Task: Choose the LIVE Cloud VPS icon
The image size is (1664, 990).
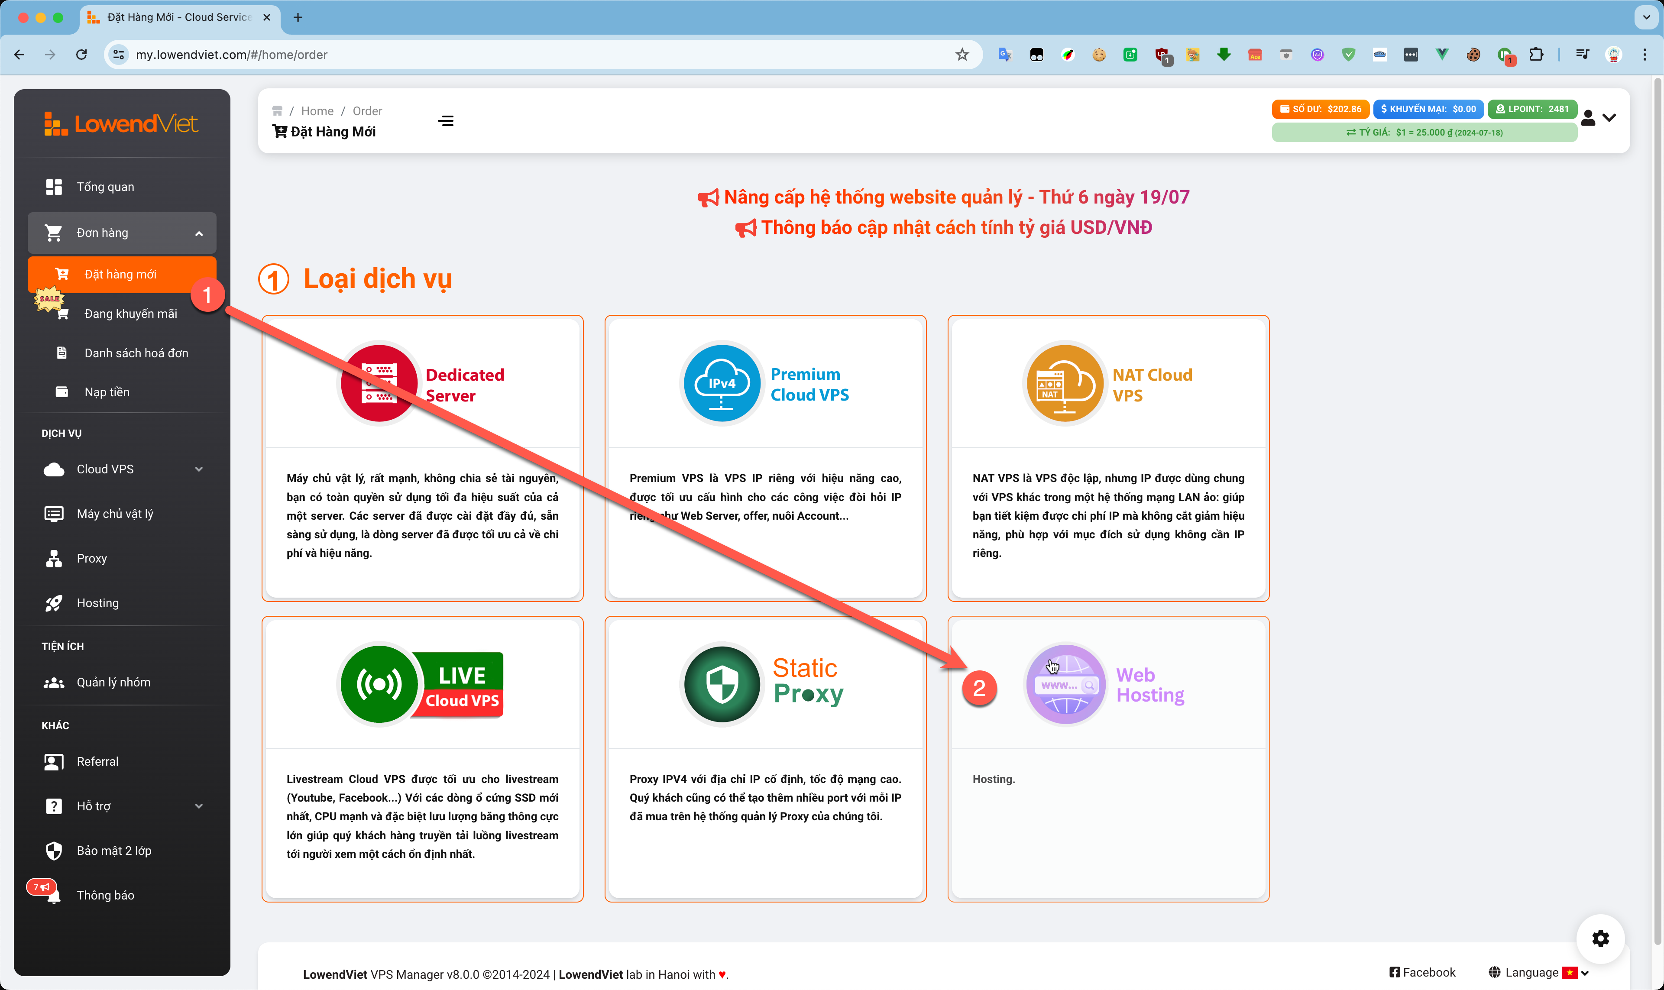Action: (x=379, y=684)
